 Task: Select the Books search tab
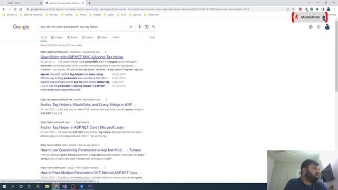tap(72, 37)
